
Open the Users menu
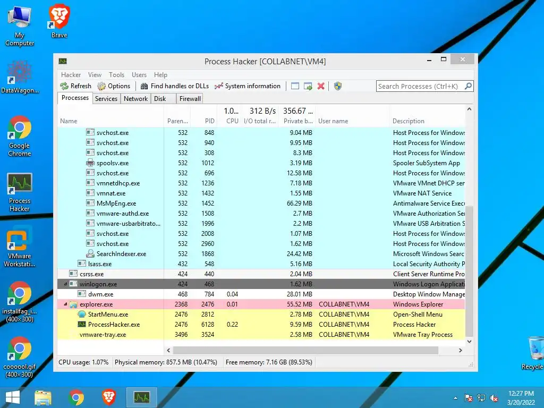point(139,75)
